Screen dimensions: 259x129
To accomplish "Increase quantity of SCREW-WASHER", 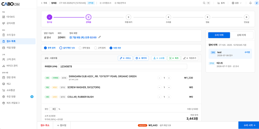I will coord(169,87).
